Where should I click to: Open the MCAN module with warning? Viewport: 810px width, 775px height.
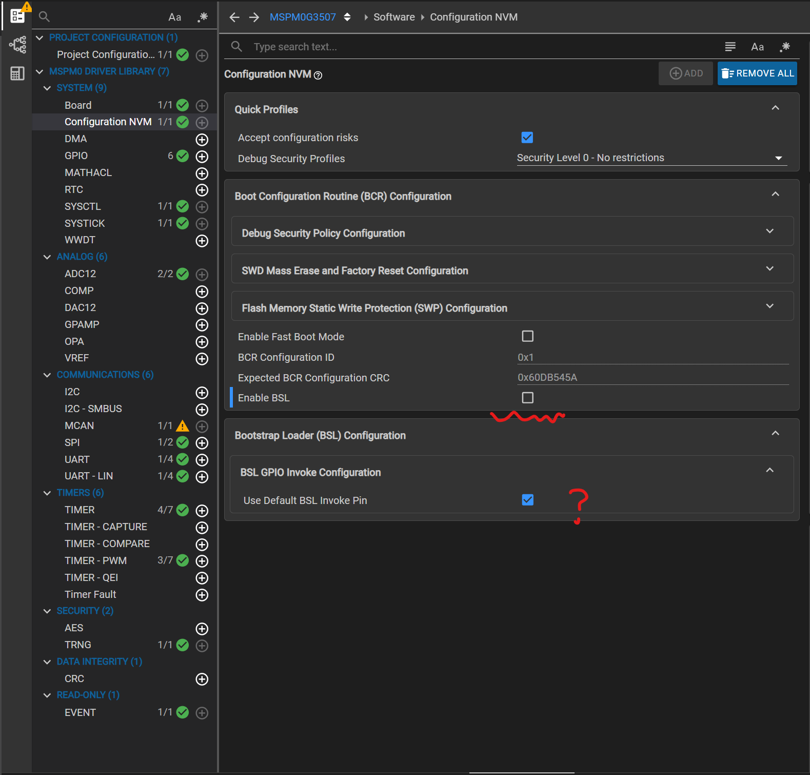(x=79, y=425)
